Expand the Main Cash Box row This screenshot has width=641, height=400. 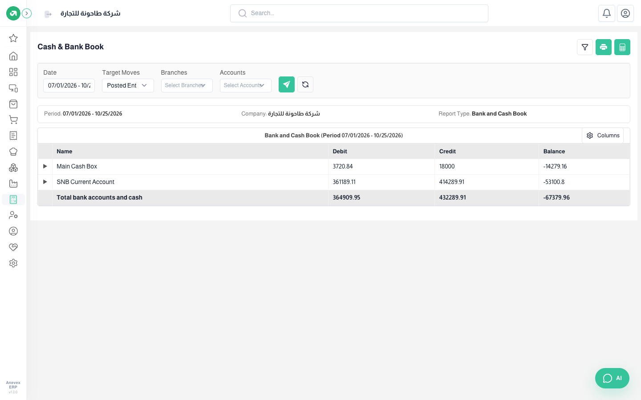(x=45, y=166)
